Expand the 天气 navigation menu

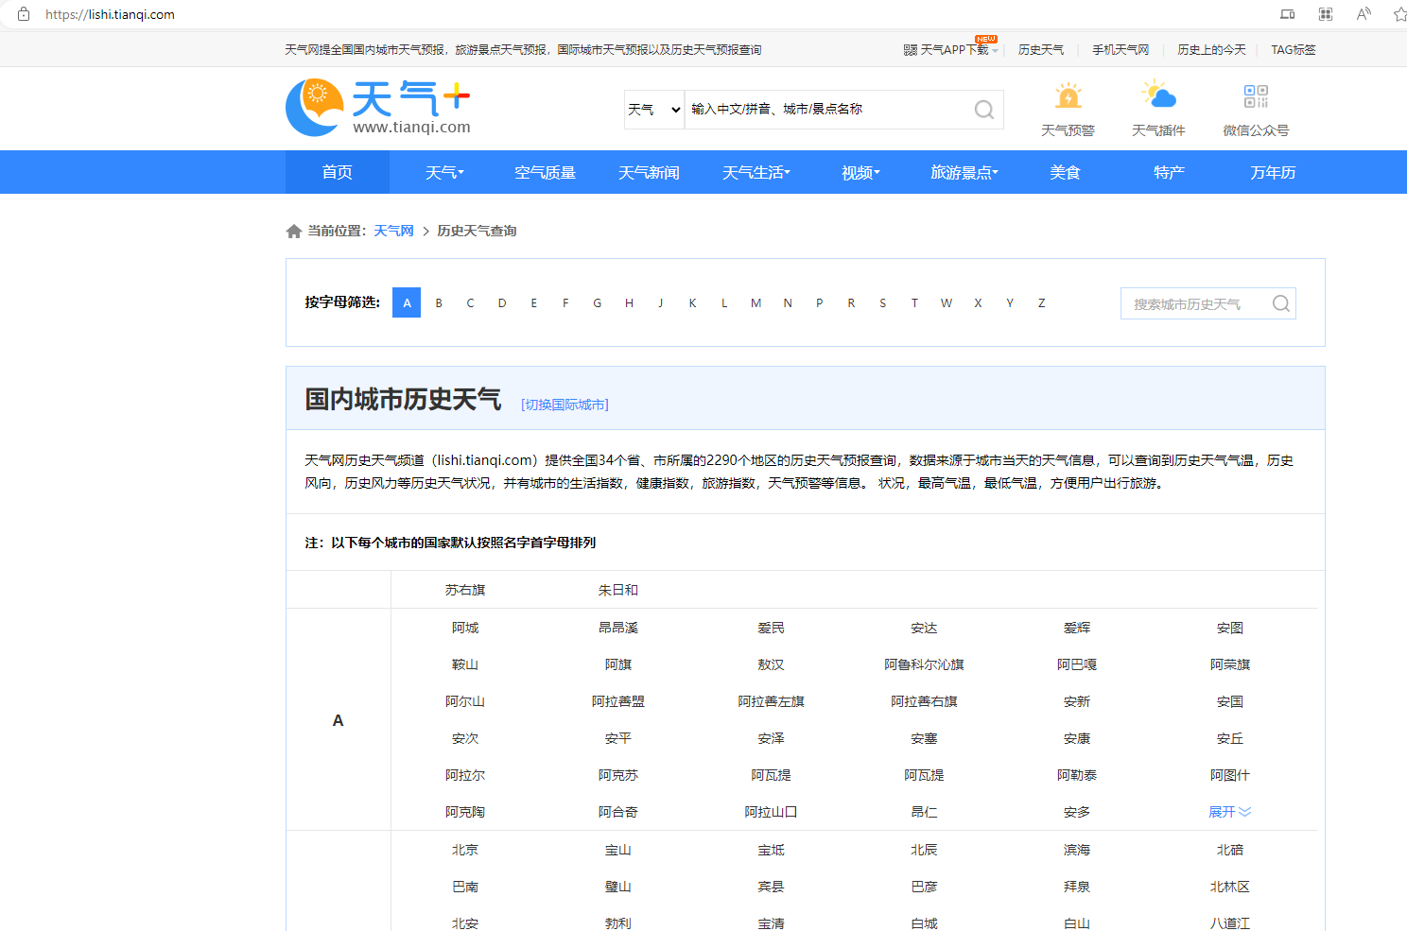444,172
